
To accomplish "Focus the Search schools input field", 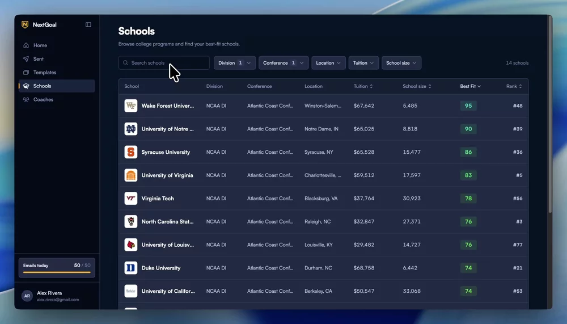I will (x=164, y=62).
